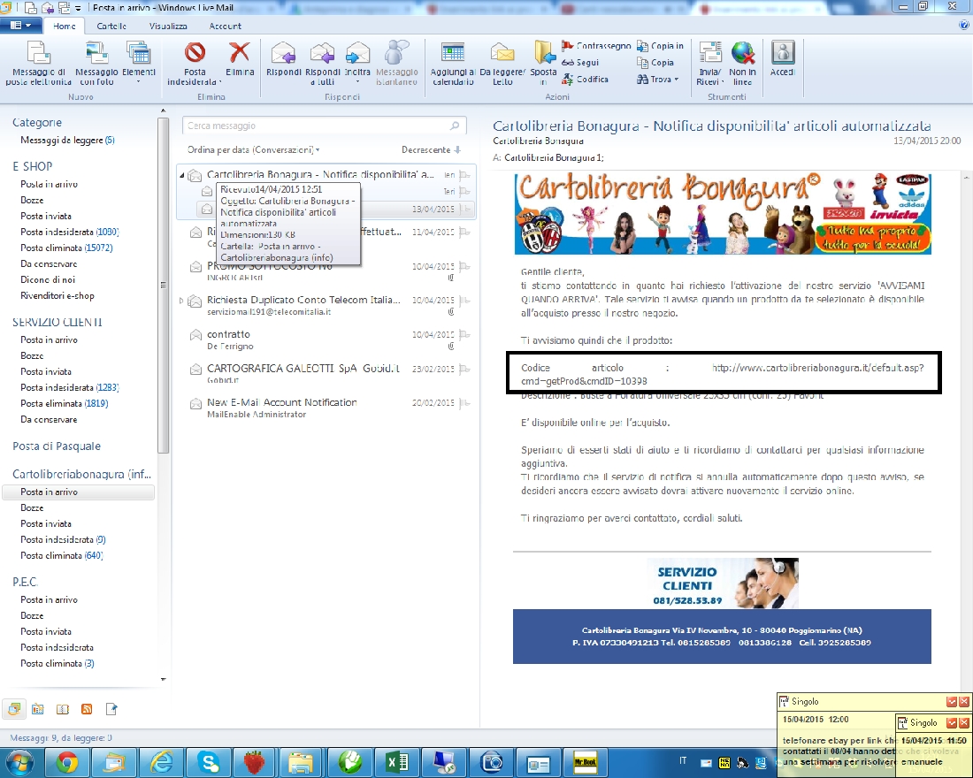
Task: Open the Cartelle ribbon tab
Action: pos(111,26)
